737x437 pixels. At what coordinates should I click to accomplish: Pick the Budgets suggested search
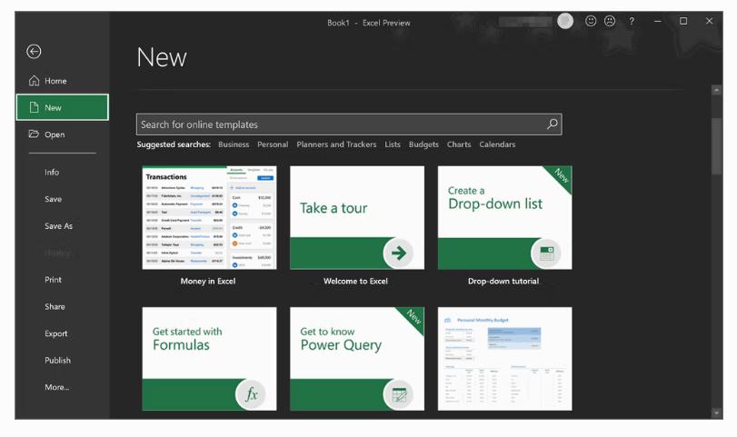coord(423,144)
